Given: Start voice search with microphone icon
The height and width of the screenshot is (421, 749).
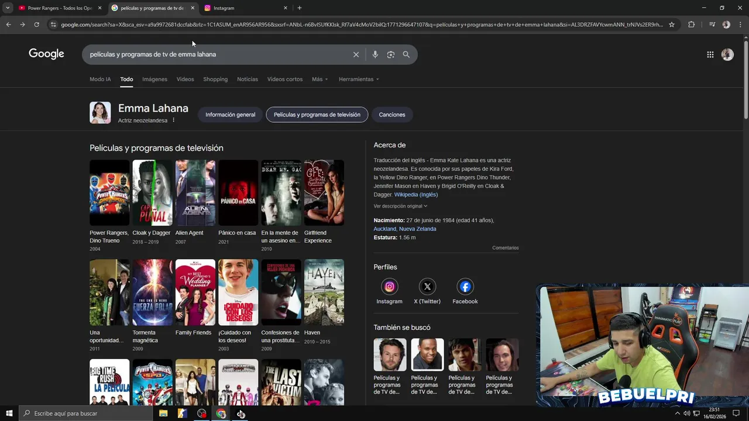Looking at the screenshot, I should pos(375,54).
